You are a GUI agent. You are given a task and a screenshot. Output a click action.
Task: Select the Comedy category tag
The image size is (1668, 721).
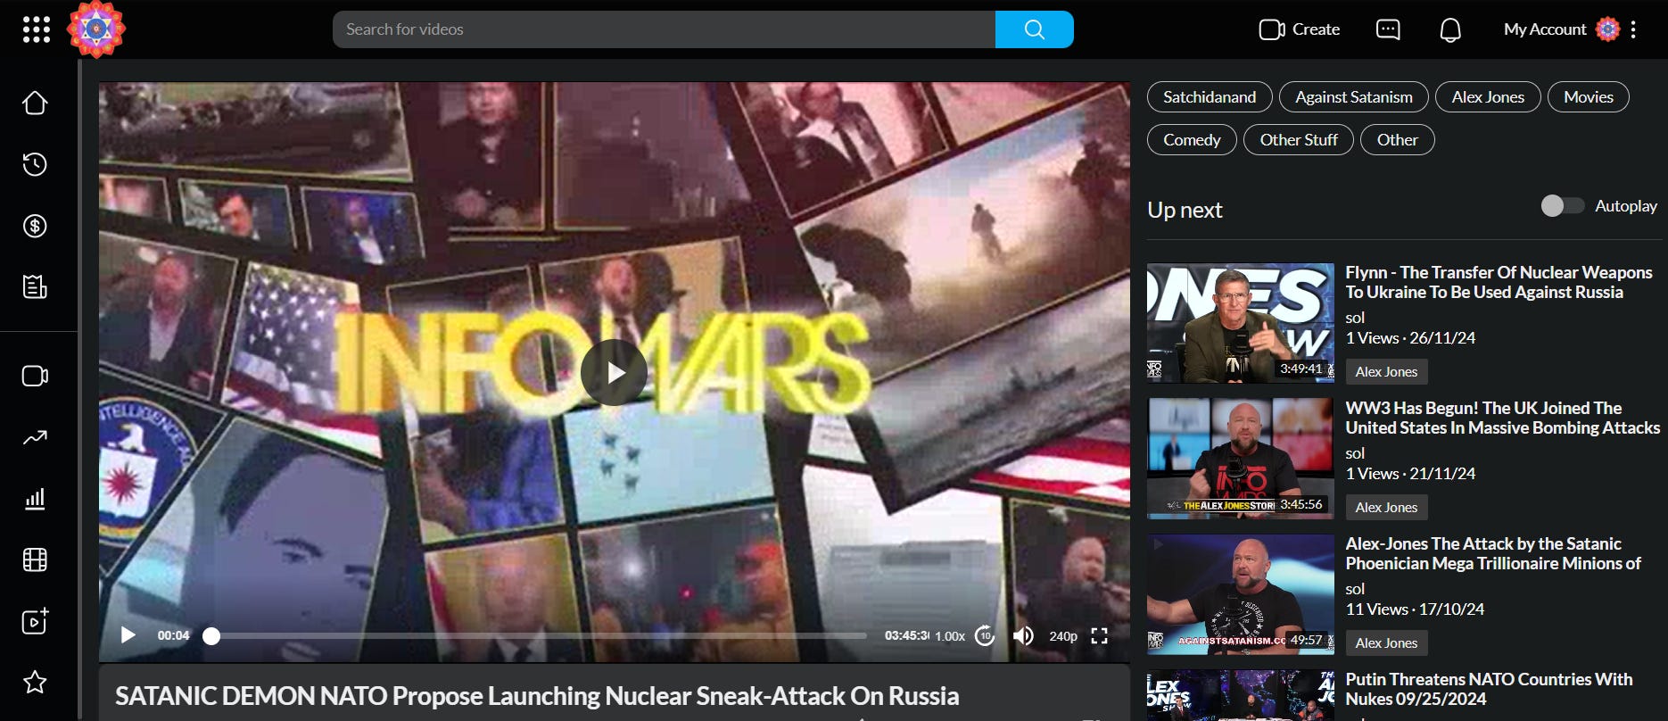(1192, 140)
